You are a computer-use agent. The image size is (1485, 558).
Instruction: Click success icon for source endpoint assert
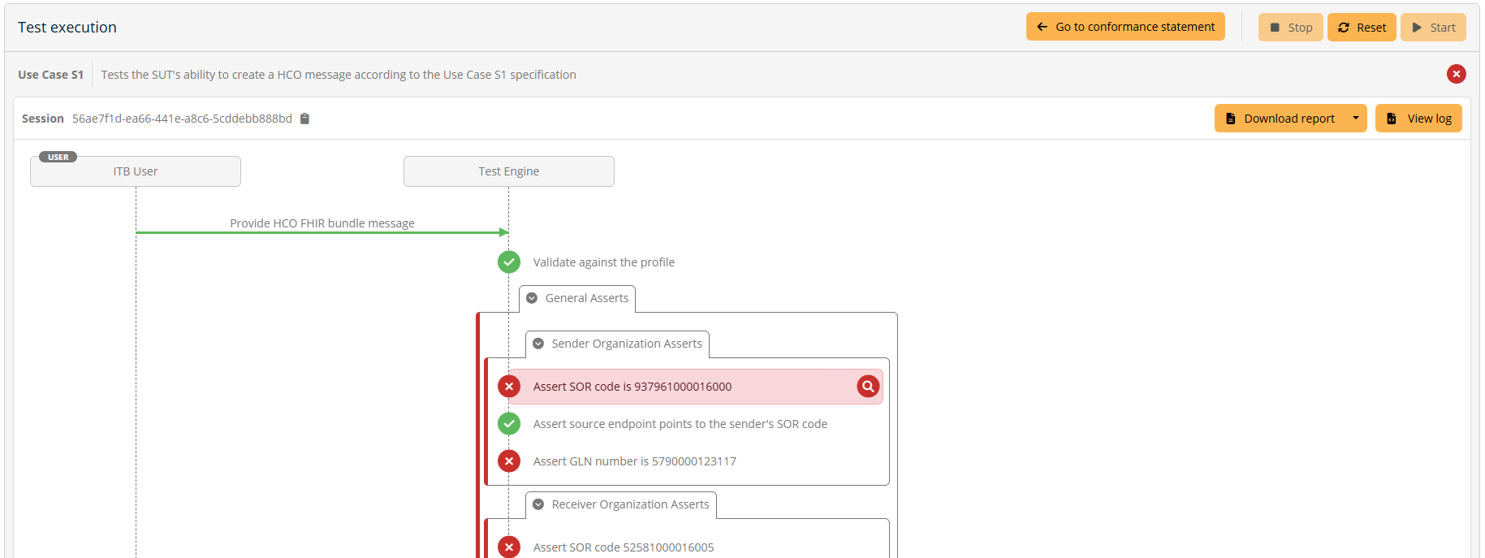point(509,424)
